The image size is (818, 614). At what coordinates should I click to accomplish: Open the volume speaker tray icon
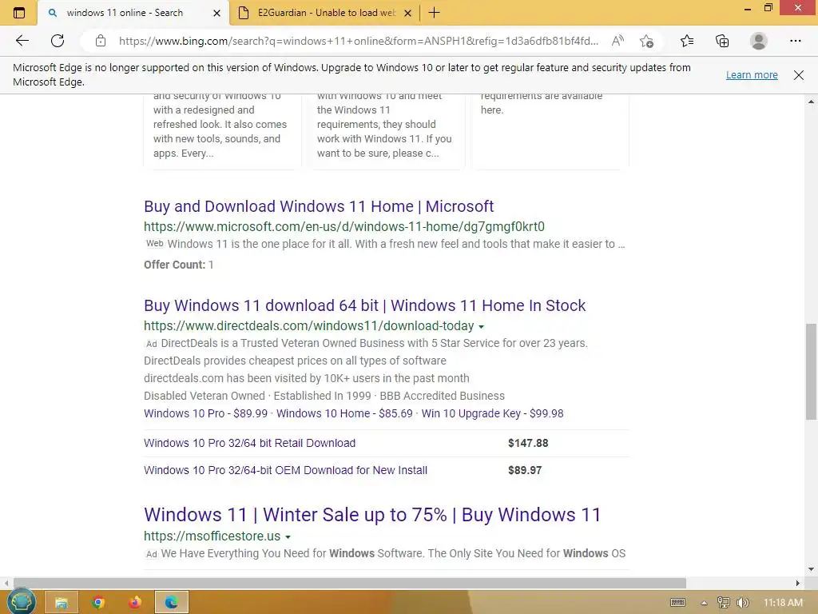[x=743, y=603]
